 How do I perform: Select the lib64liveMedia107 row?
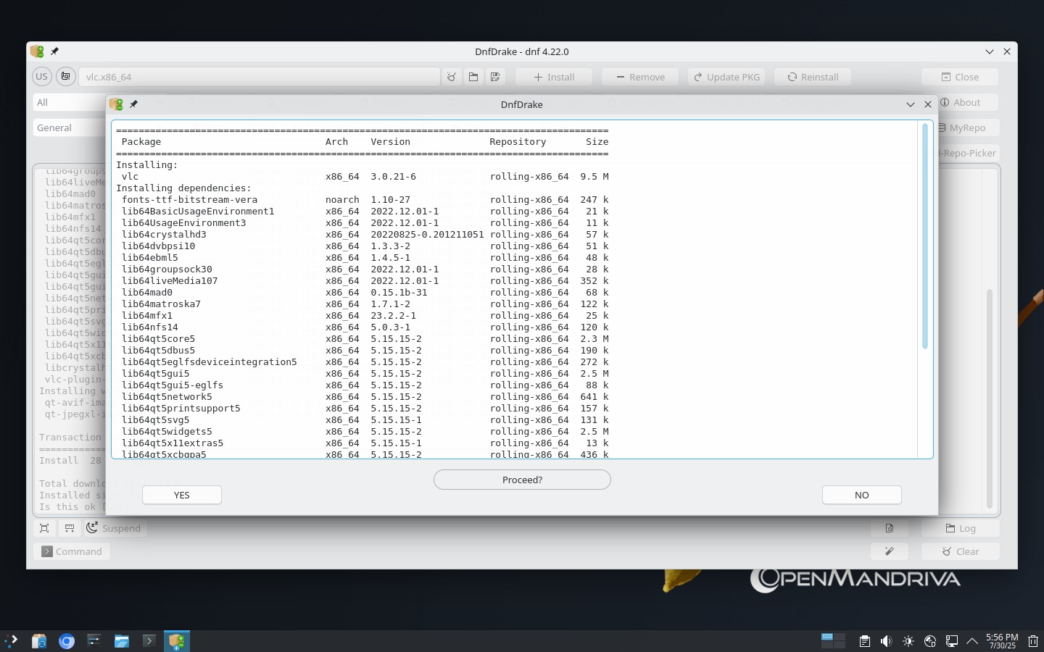[x=362, y=281]
